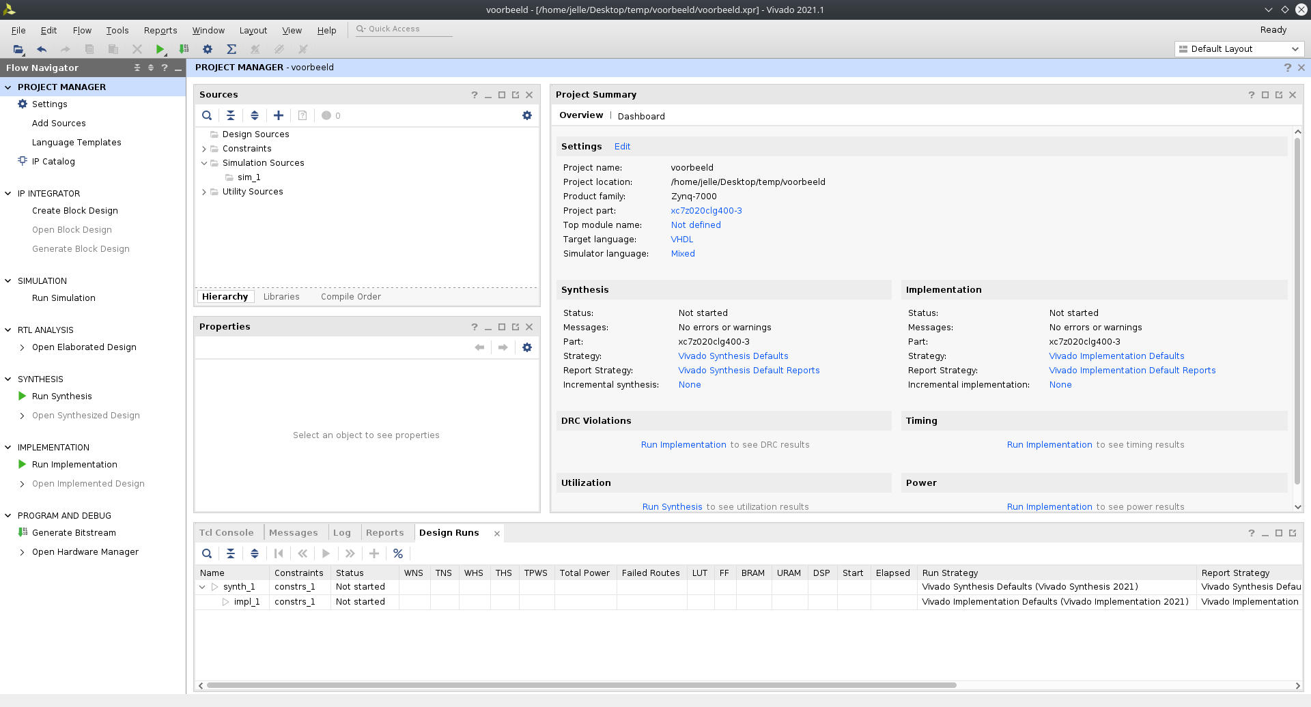
Task: Click Create Block Design
Action: click(x=75, y=211)
